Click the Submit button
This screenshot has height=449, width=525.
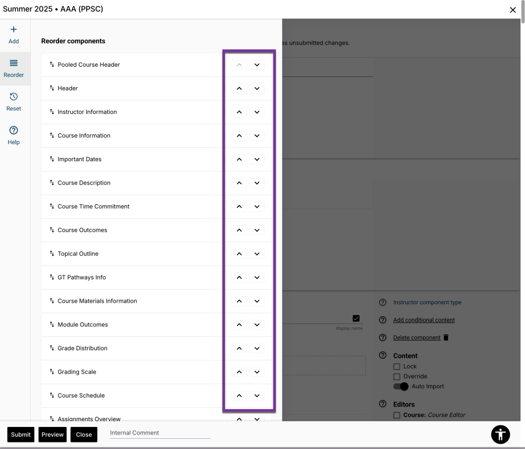pyautogui.click(x=21, y=434)
